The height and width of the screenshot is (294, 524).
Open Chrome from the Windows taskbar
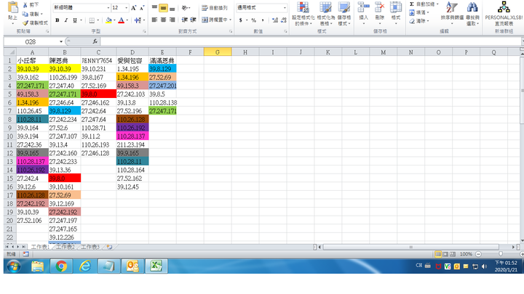(x=61, y=266)
